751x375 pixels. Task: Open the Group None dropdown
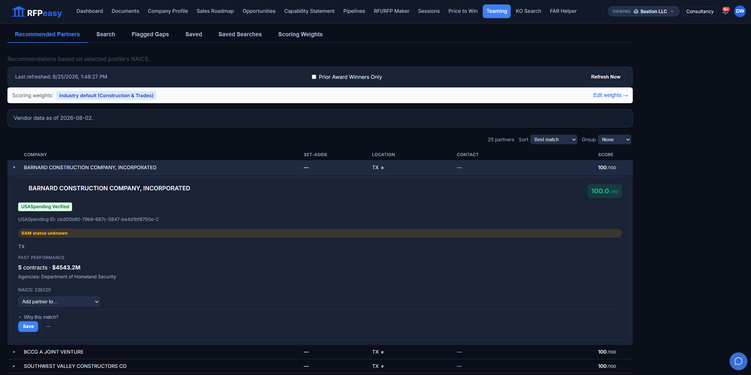[614, 139]
